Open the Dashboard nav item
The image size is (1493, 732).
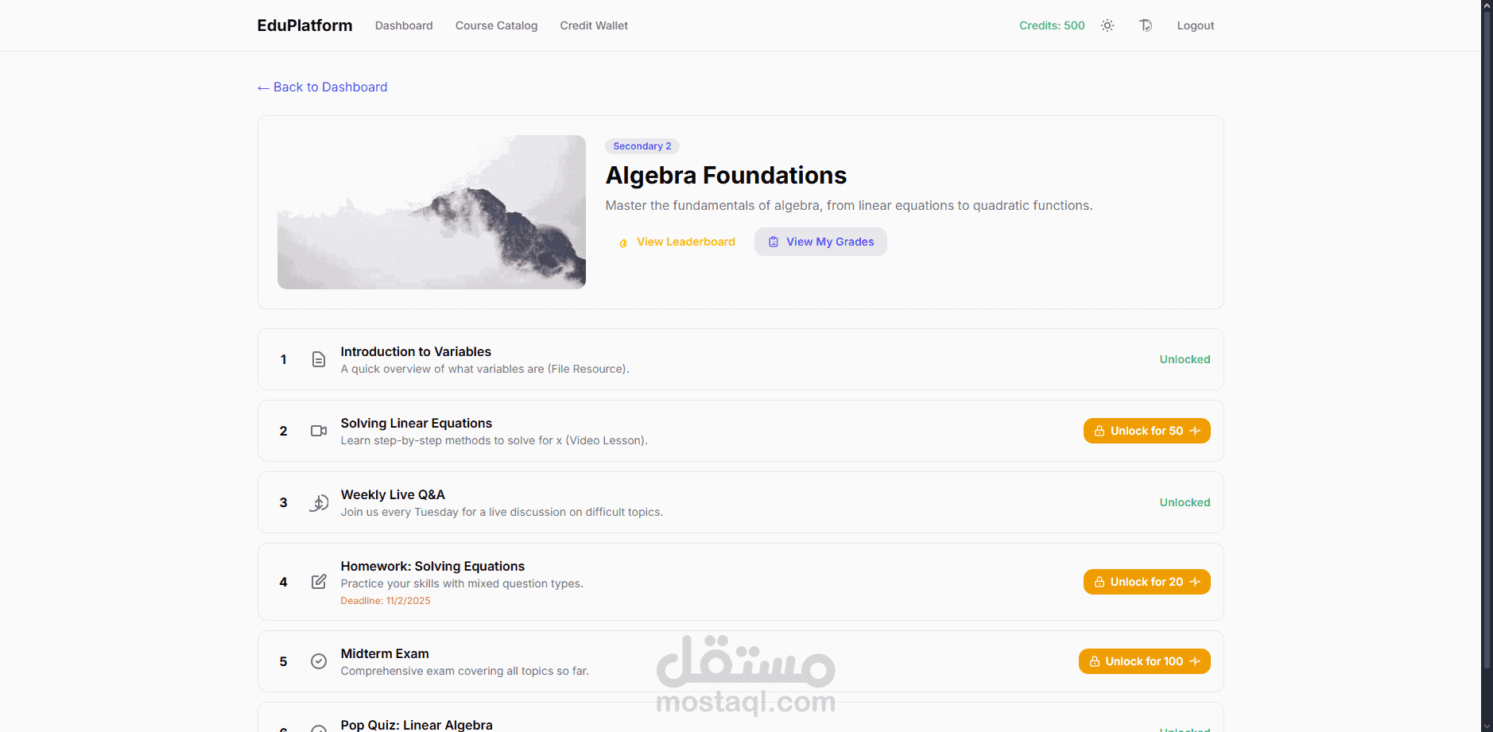404,25
